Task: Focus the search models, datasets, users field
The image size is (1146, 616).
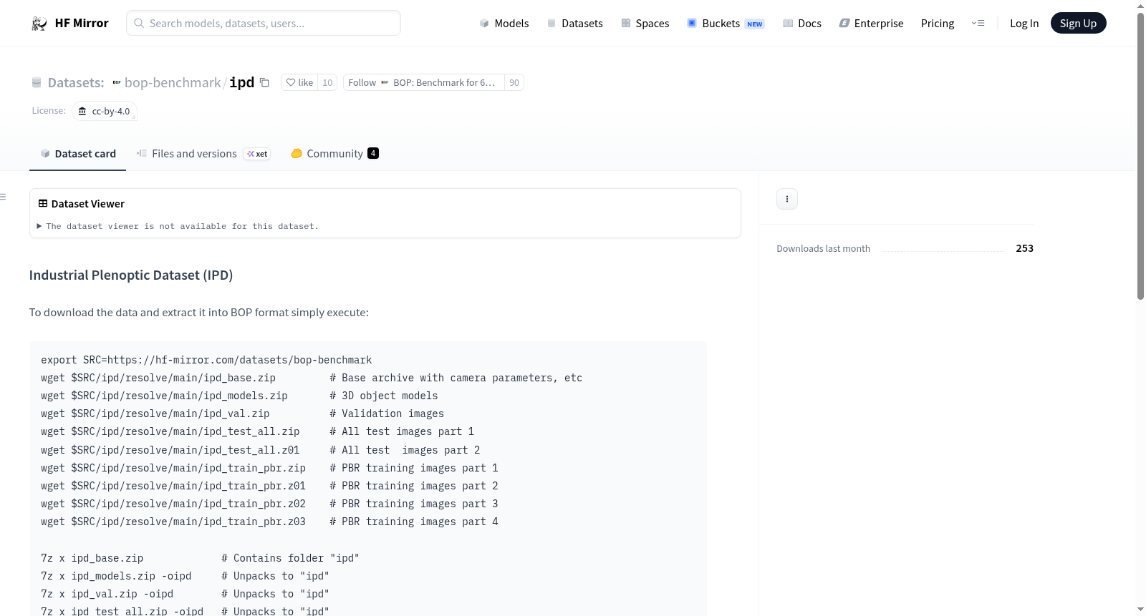Action: [264, 23]
